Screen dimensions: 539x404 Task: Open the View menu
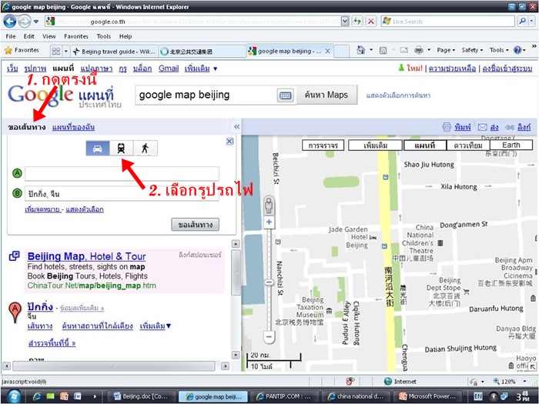(x=49, y=36)
